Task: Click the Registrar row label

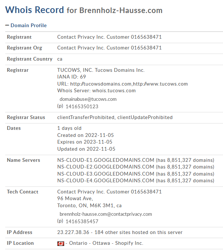Action: point(18,70)
